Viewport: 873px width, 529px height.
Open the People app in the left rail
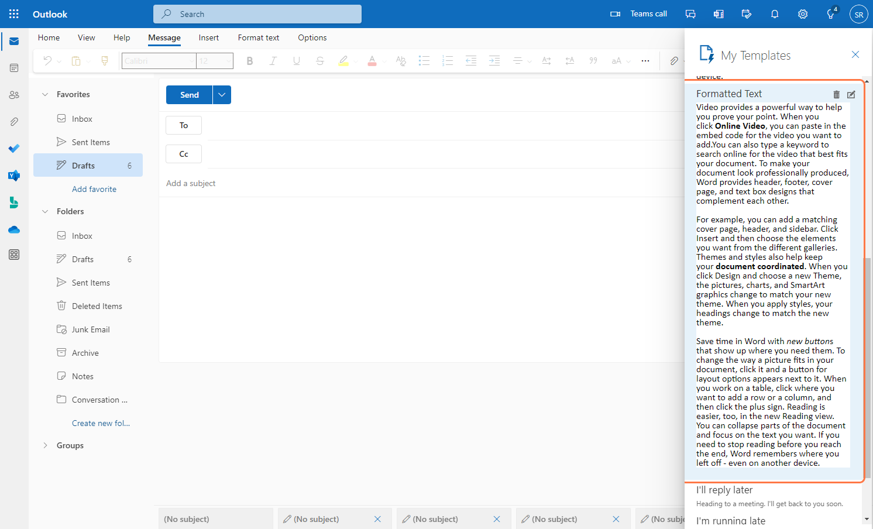point(14,95)
